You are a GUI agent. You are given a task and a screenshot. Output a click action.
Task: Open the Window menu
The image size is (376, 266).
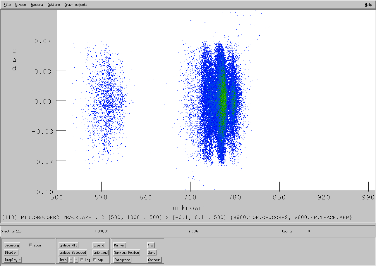pyautogui.click(x=20, y=5)
